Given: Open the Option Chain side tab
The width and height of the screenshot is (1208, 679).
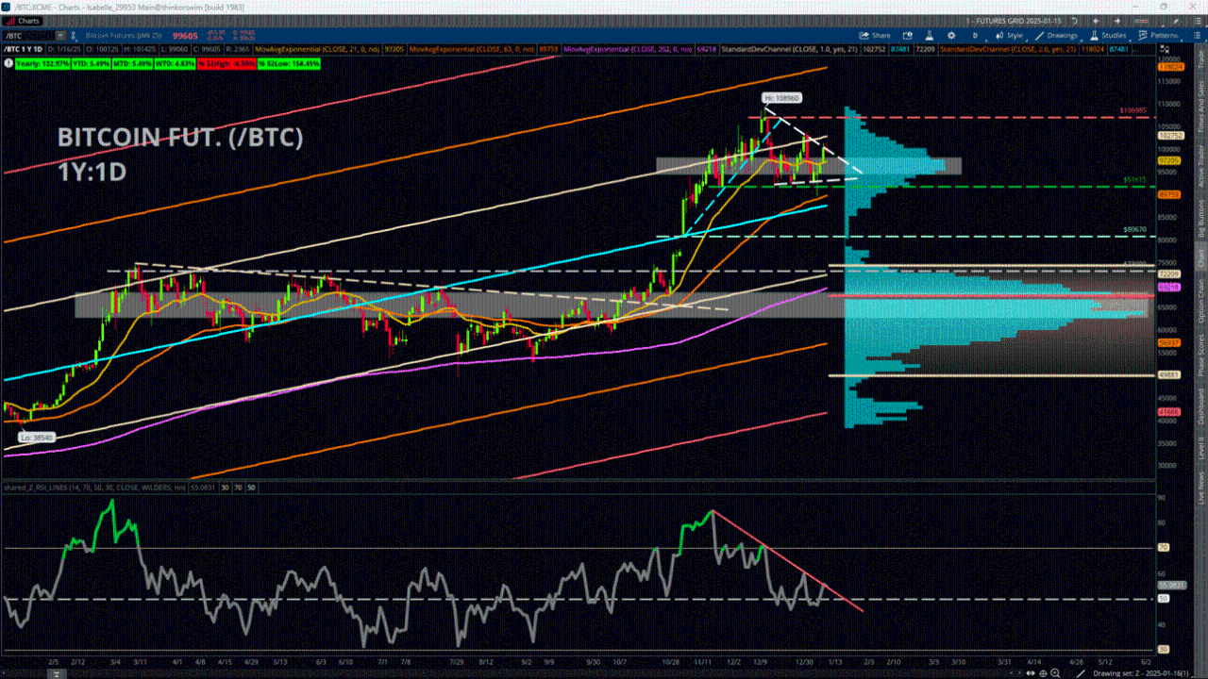Looking at the screenshot, I should click(1201, 302).
